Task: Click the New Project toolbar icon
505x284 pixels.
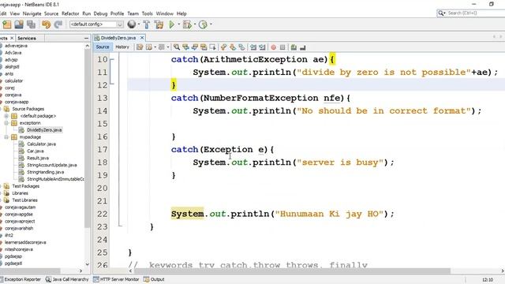Action: [7, 24]
